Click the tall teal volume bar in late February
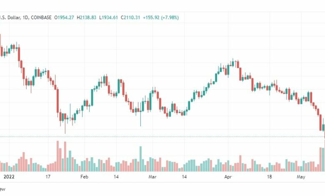 point(140,159)
